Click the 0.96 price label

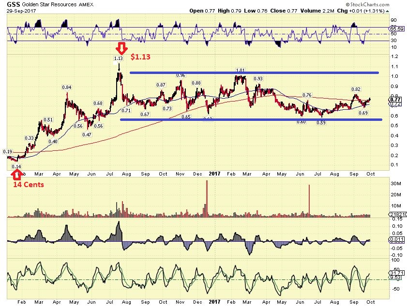click(181, 75)
